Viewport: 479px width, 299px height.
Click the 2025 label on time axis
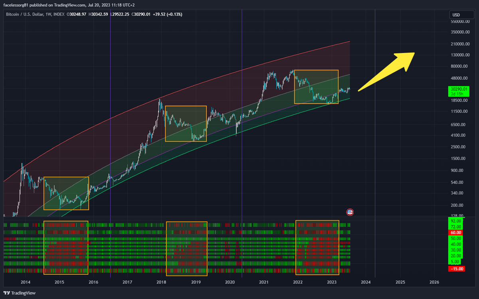tap(400, 282)
